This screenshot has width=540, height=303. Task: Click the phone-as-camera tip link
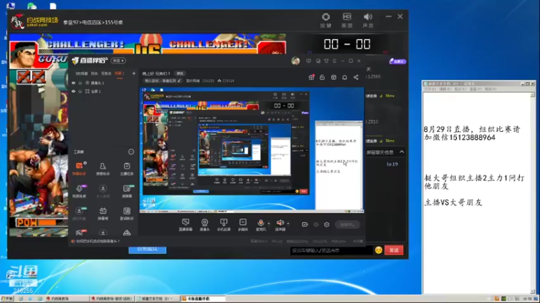[x=98, y=242]
